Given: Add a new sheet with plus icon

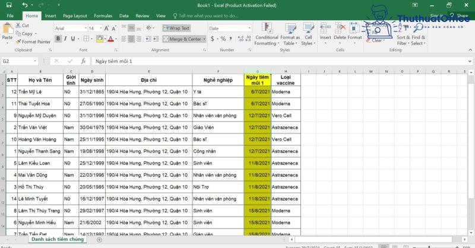Looking at the screenshot, I should (99, 240).
